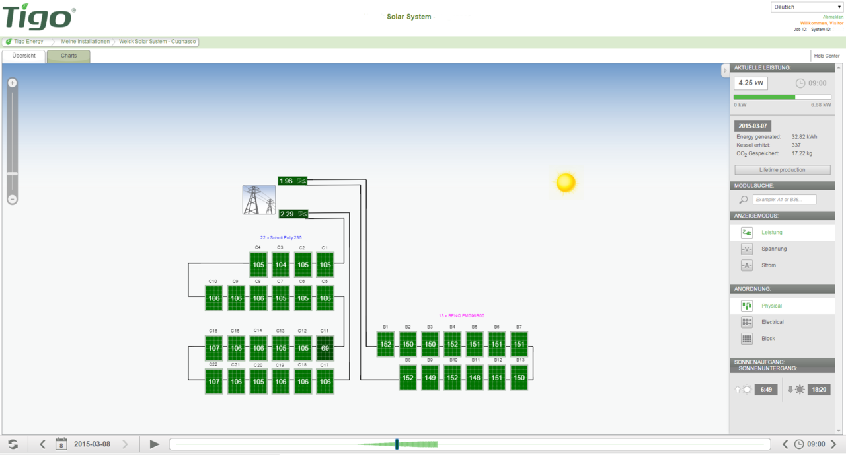Click the timeline slider handle
846x455 pixels.
(x=397, y=444)
